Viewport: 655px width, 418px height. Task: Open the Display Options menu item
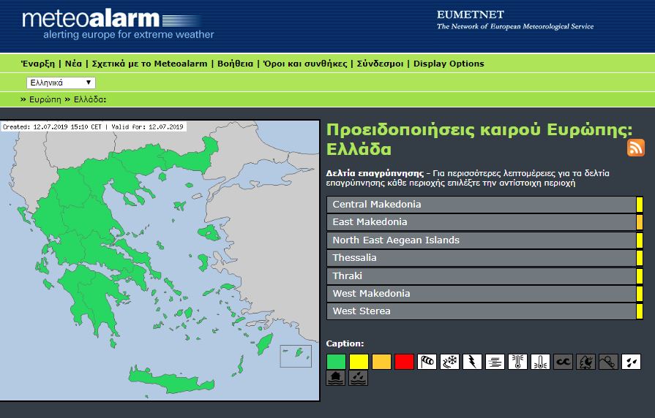[449, 64]
